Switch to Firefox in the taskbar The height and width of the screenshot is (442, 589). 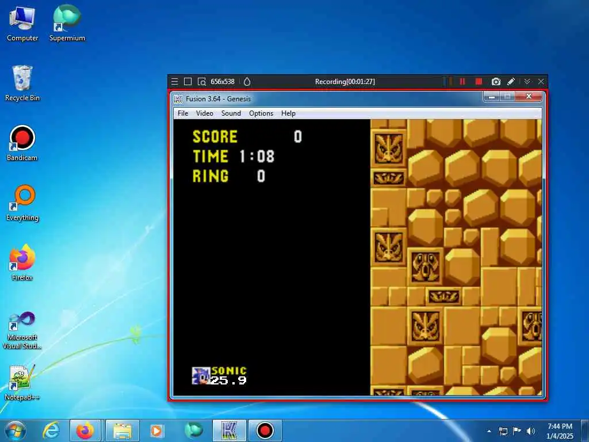pyautogui.click(x=85, y=430)
